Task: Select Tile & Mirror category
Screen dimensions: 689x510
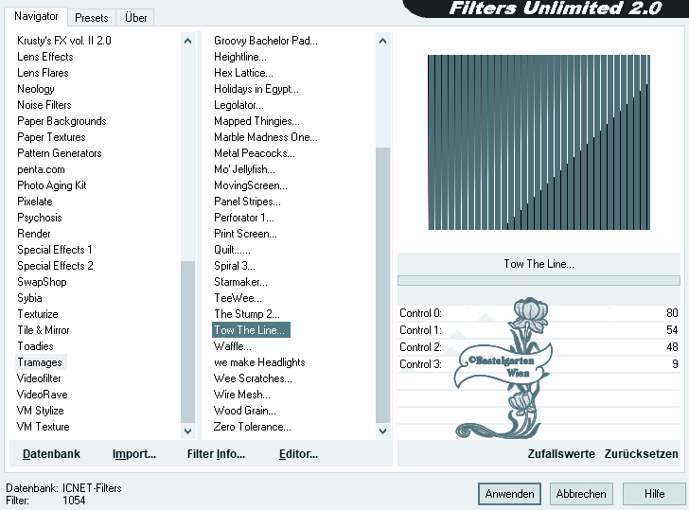Action: tap(44, 330)
